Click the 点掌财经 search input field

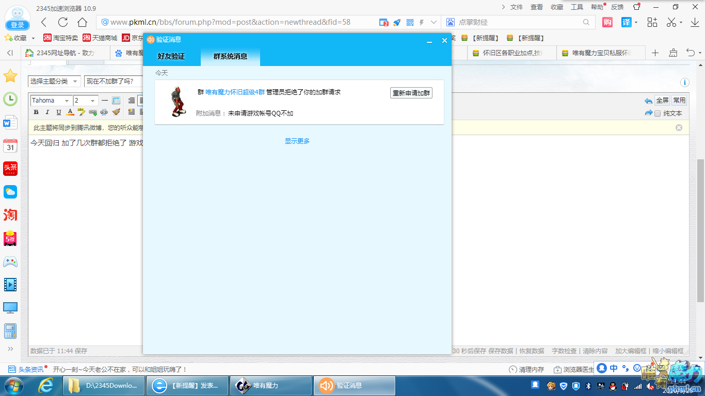click(x=516, y=22)
